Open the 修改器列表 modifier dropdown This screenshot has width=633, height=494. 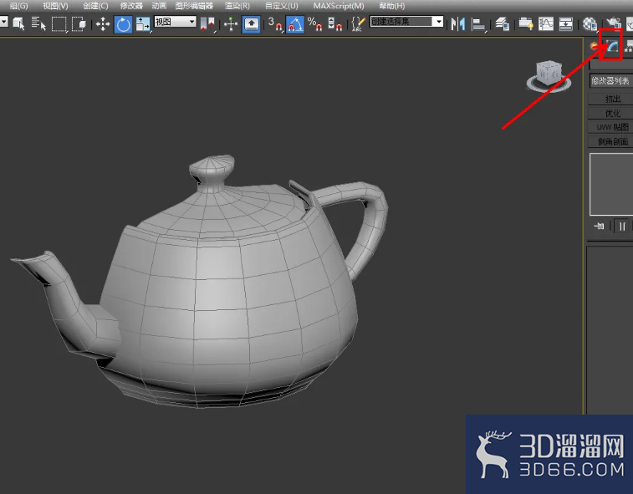pos(610,81)
